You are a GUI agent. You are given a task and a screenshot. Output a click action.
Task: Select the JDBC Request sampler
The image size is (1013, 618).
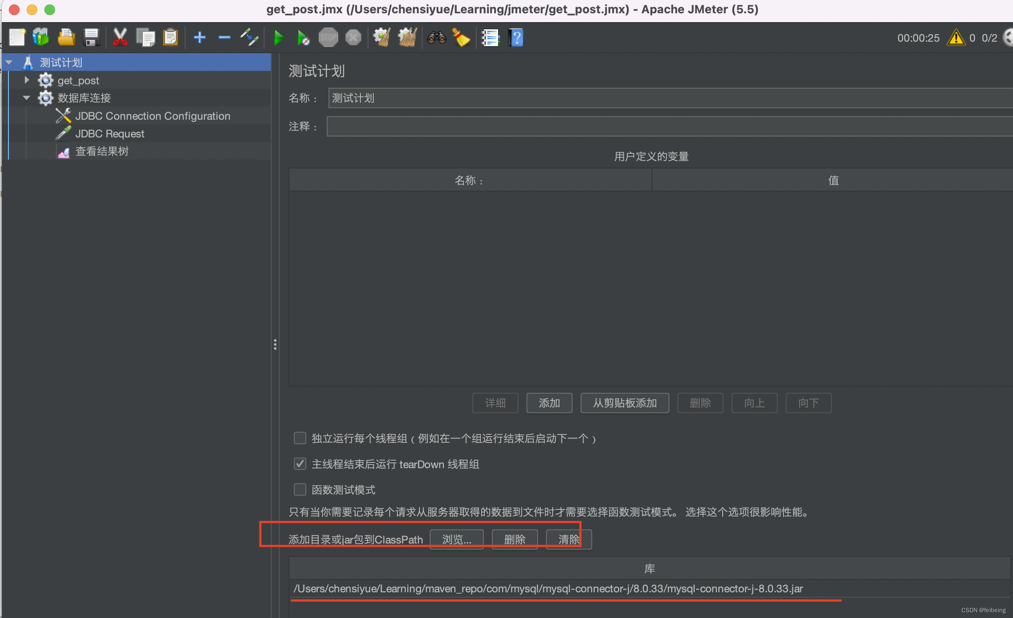110,133
